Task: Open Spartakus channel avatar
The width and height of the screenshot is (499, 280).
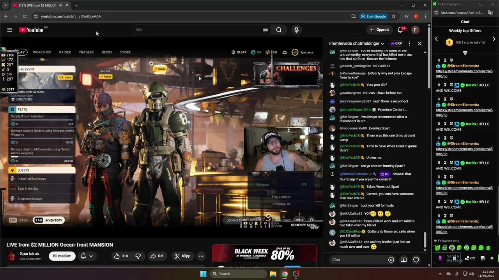Action: coord(12,256)
